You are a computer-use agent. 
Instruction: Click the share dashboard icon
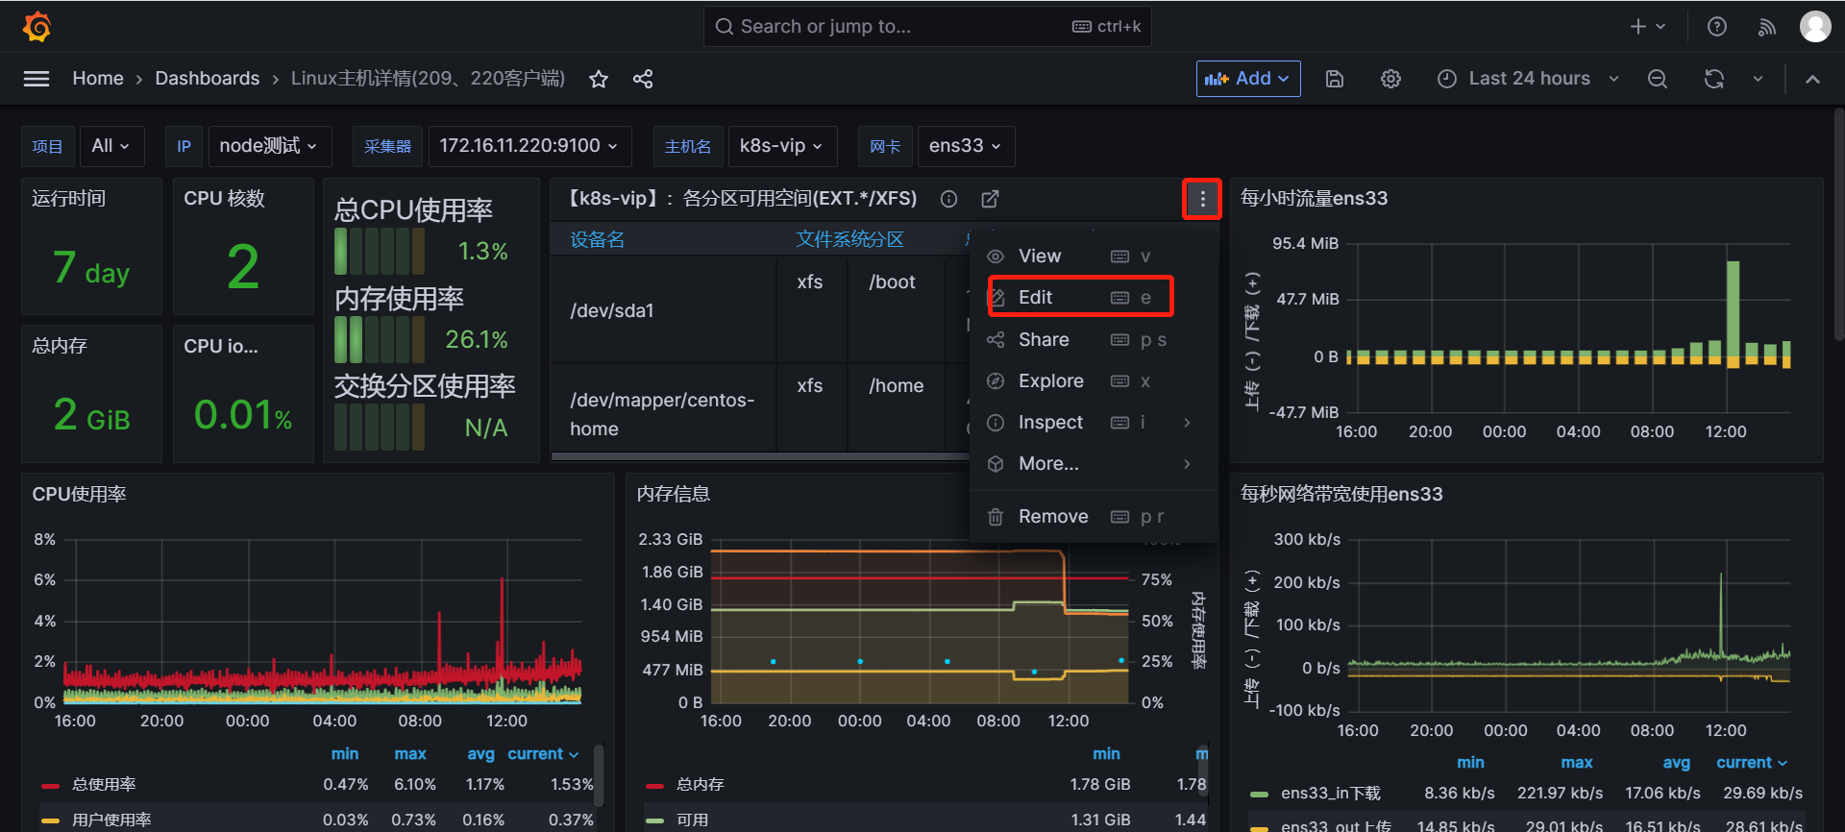click(643, 79)
